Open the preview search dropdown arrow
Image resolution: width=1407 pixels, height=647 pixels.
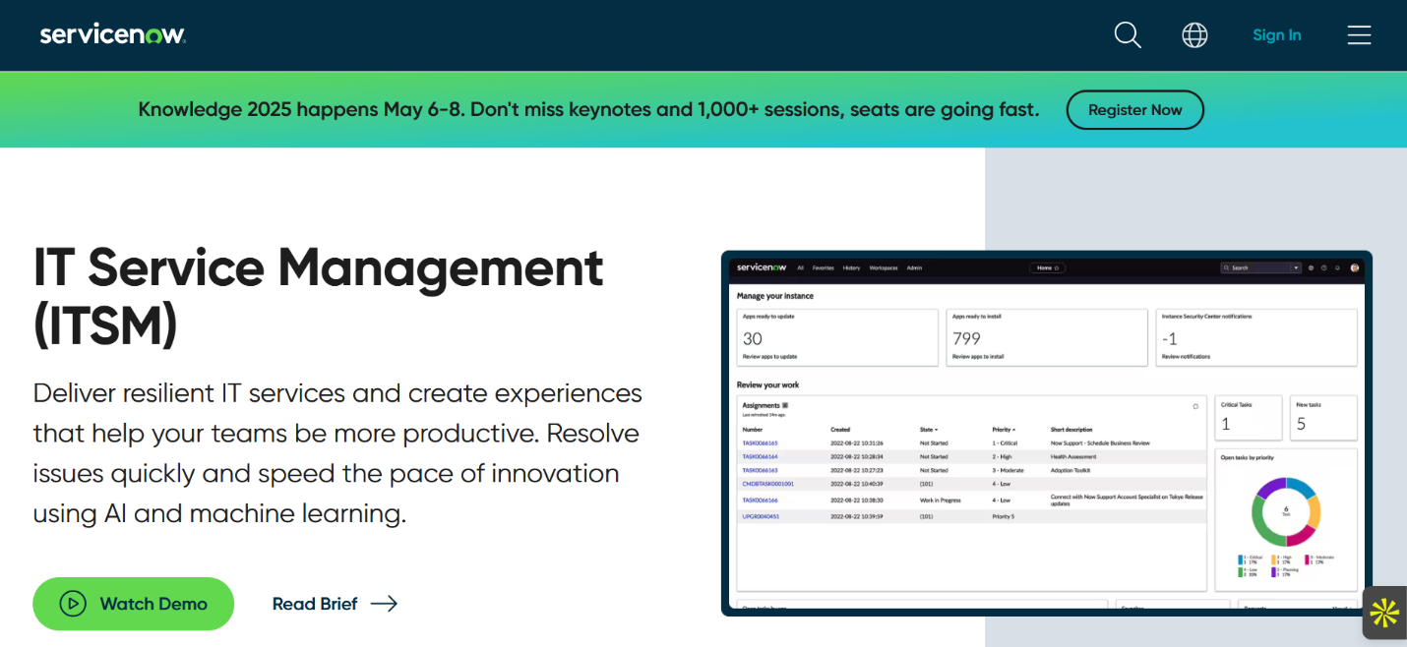pos(1296,267)
